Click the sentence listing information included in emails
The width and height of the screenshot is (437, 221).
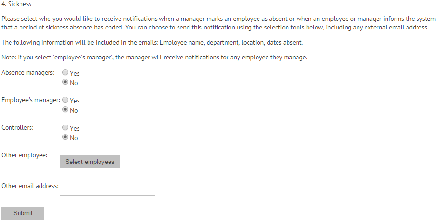coord(152,43)
